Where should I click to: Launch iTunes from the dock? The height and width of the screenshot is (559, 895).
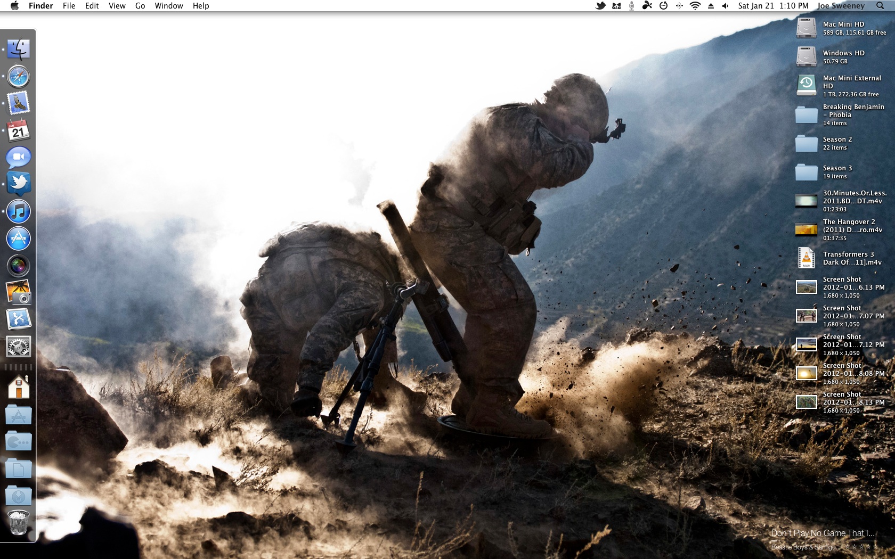click(x=18, y=211)
